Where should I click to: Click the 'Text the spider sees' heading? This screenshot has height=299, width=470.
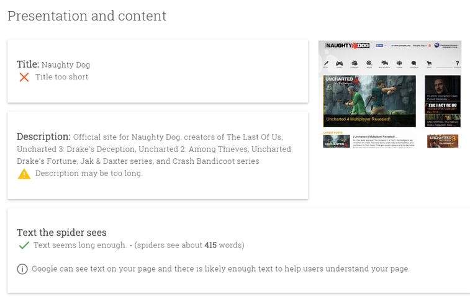61,233
